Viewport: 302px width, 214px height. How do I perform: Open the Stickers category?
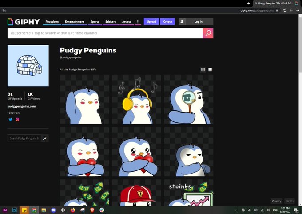click(111, 22)
